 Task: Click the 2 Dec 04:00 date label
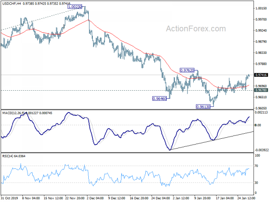95,198
